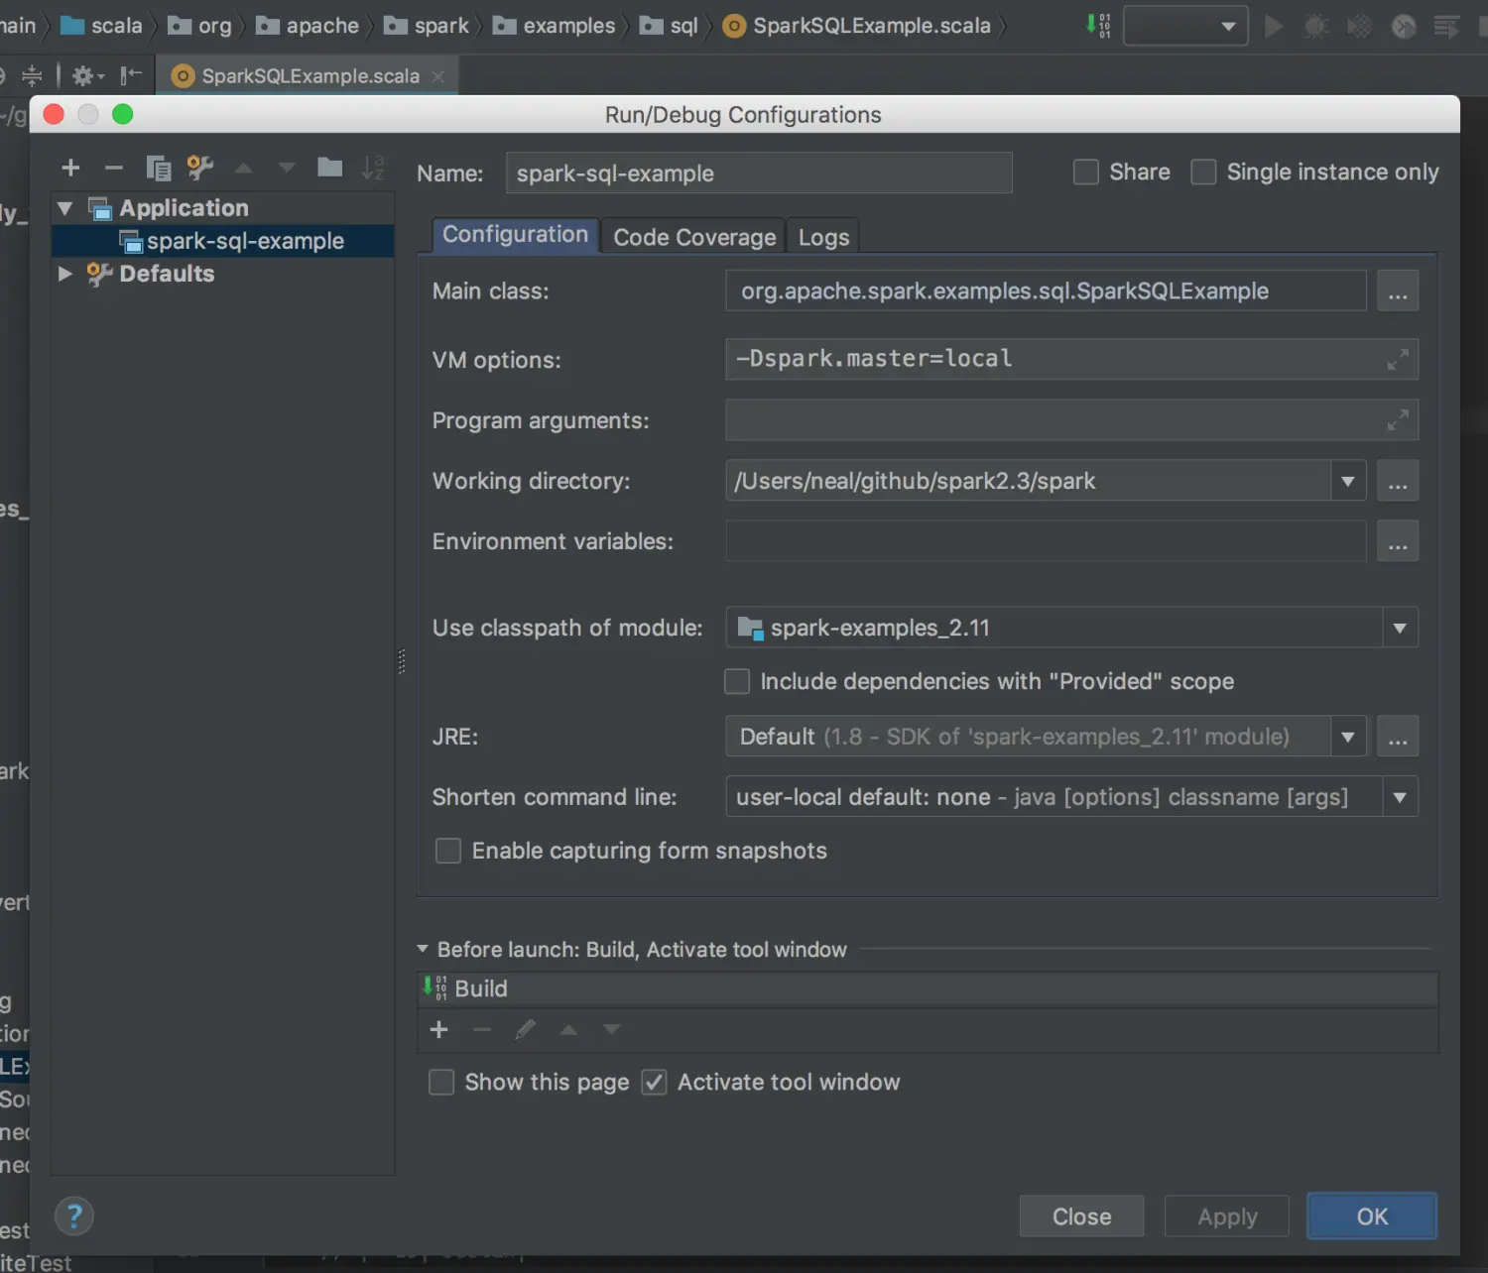Click the Run icon in the IDE toolbar
This screenshot has width=1488, height=1273.
[1274, 26]
